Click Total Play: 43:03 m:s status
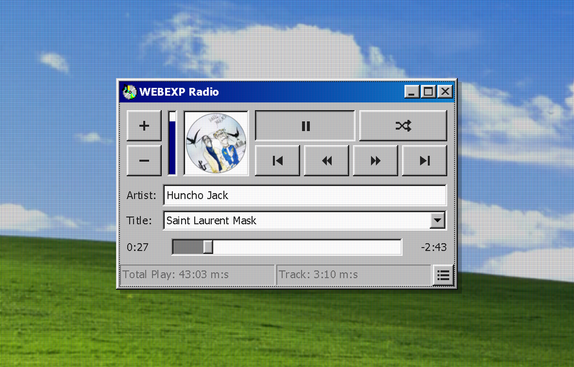The image size is (574, 367). [x=197, y=275]
